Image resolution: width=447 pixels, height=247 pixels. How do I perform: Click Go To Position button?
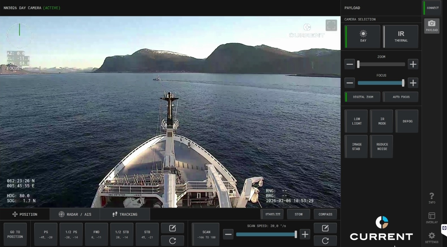[15, 234]
